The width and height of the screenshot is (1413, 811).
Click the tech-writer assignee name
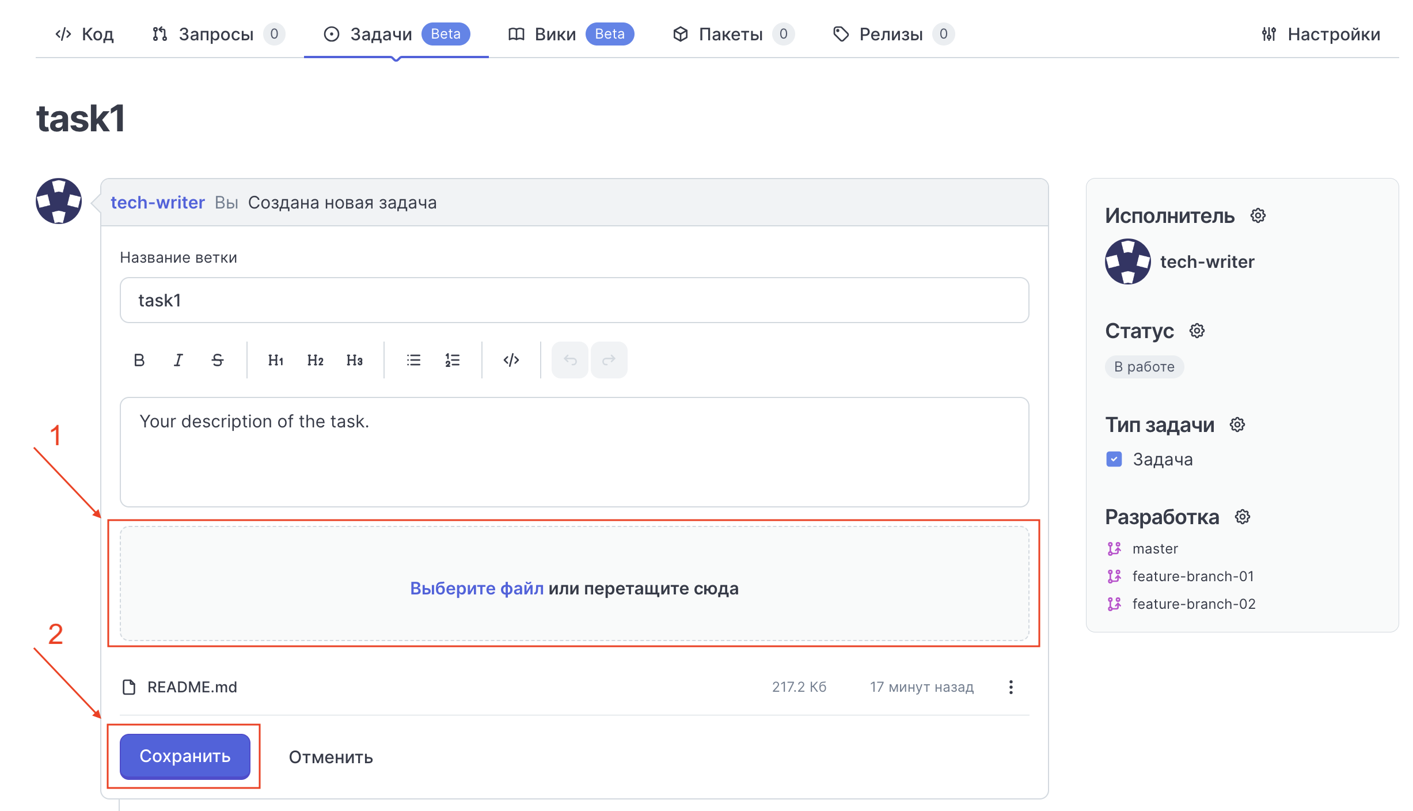(x=1207, y=262)
